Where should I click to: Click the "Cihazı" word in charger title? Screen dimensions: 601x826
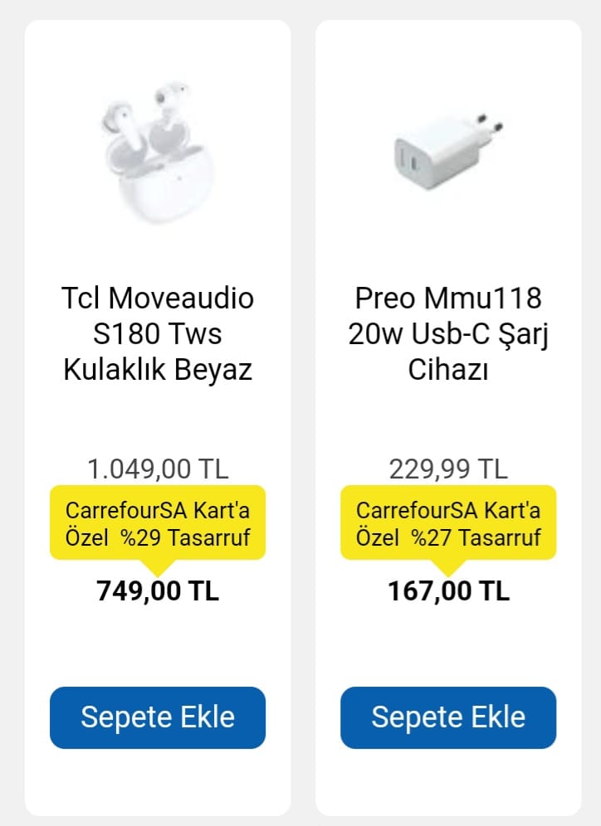coord(448,369)
